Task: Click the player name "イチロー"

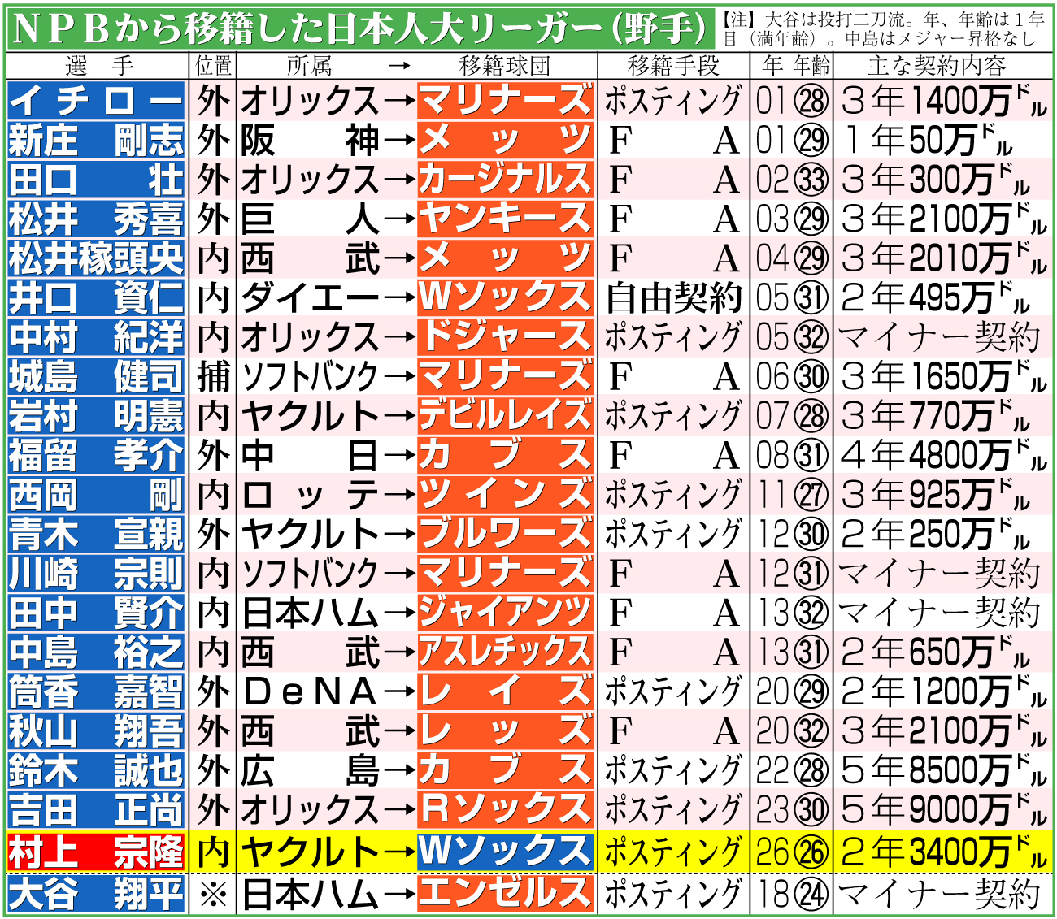Action: (97, 100)
